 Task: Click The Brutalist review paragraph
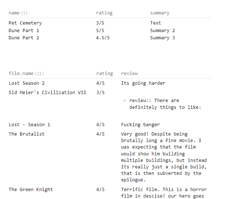point(164,157)
